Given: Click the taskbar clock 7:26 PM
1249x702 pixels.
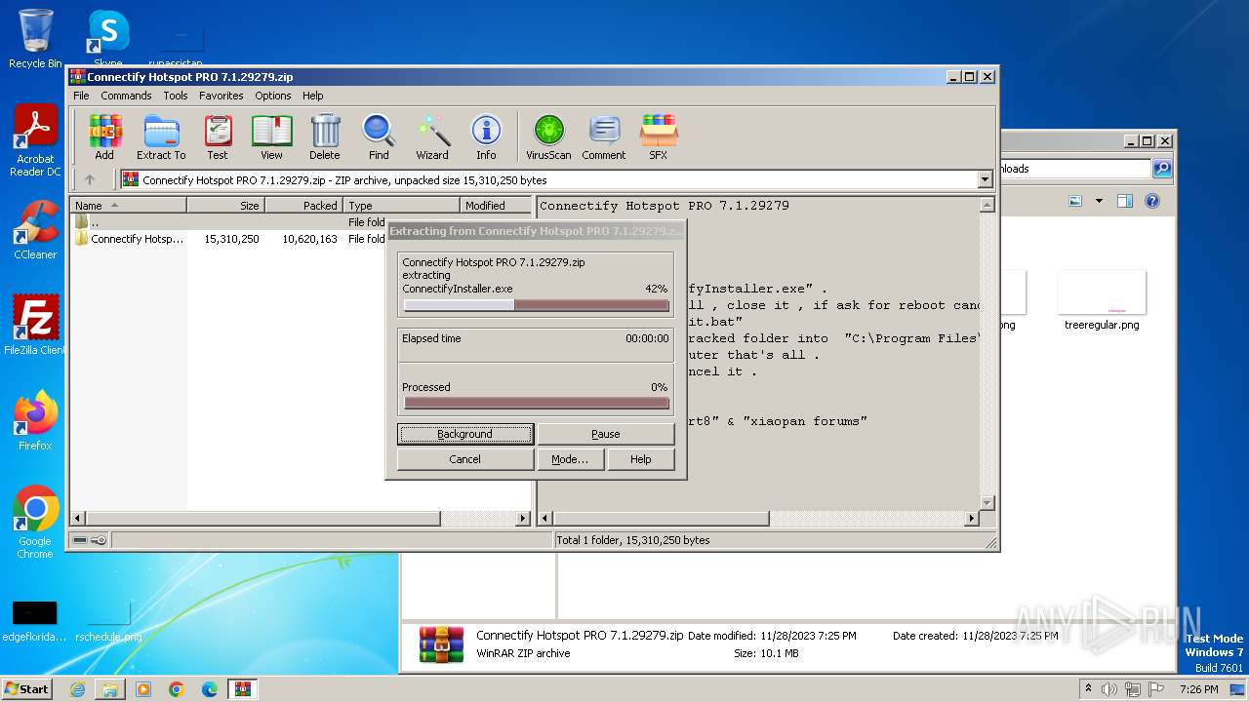Looking at the screenshot, I should (x=1198, y=689).
